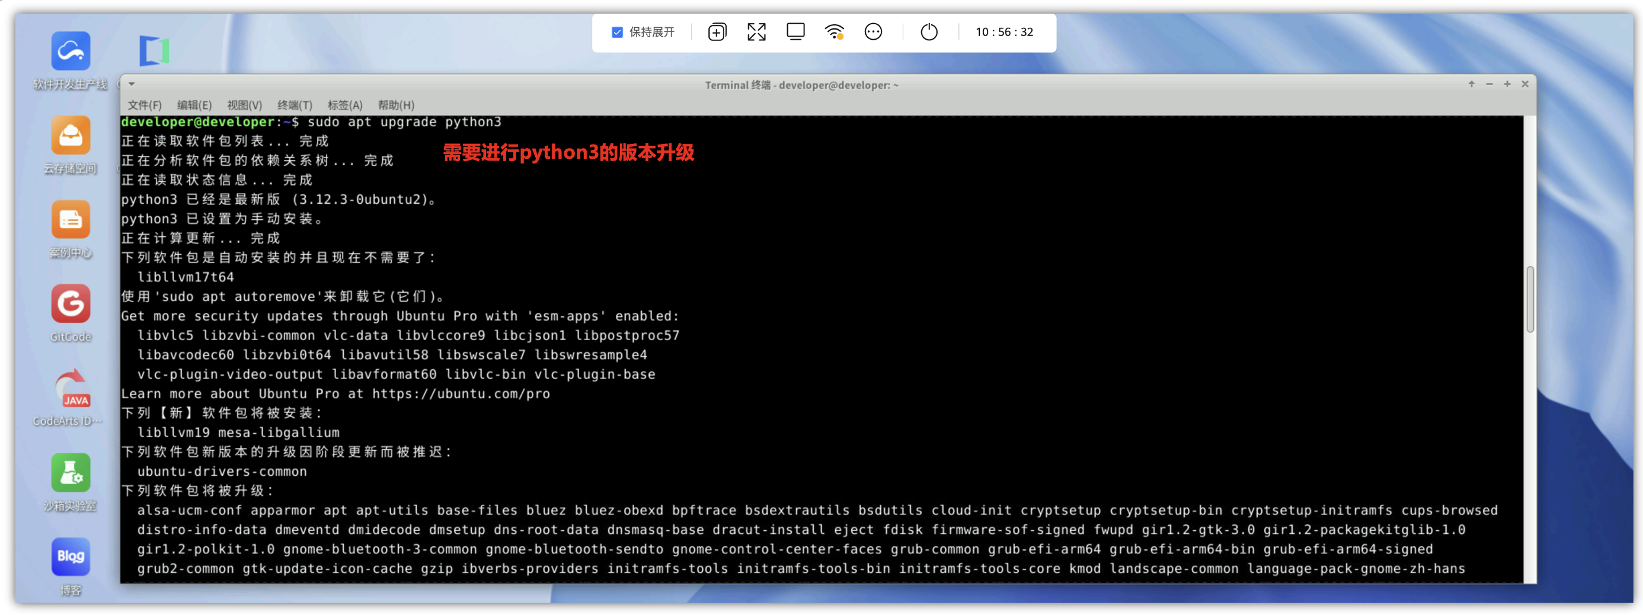Click 'vlc-plugin-video-output' package name
Viewport: 1643px width, 615px height.
(x=229, y=374)
